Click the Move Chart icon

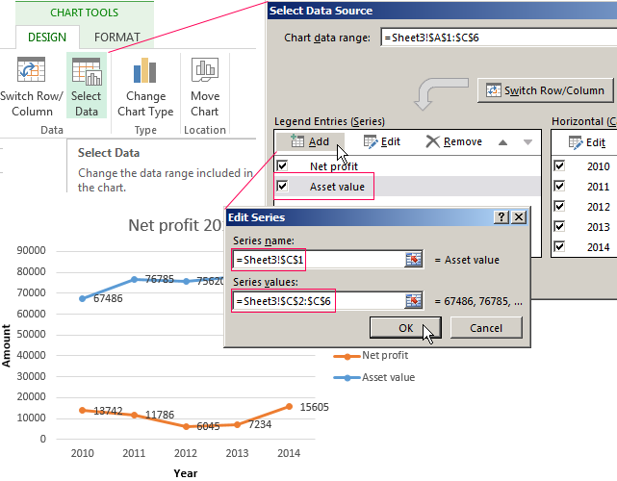(204, 74)
